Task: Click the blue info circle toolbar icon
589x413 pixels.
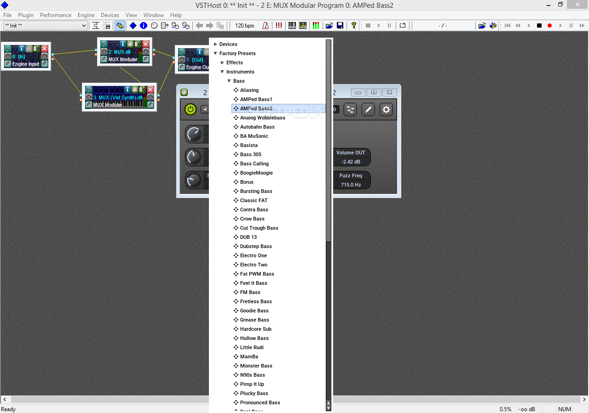Action: [x=144, y=26]
